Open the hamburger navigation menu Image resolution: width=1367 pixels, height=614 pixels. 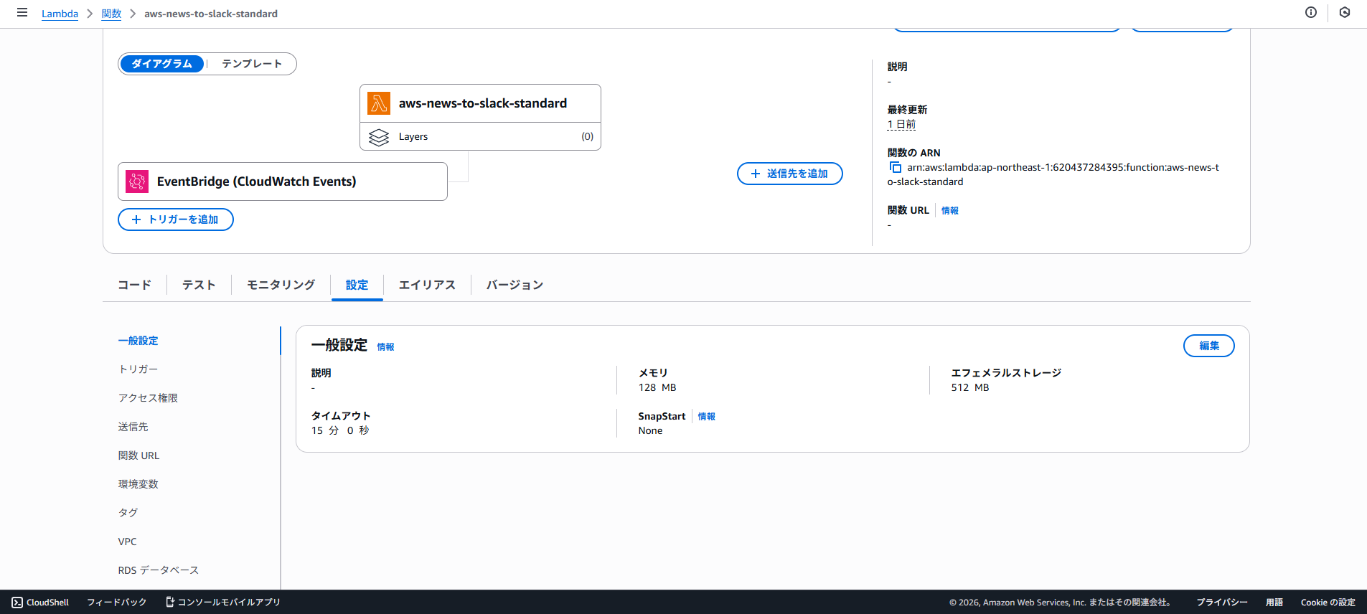(22, 13)
